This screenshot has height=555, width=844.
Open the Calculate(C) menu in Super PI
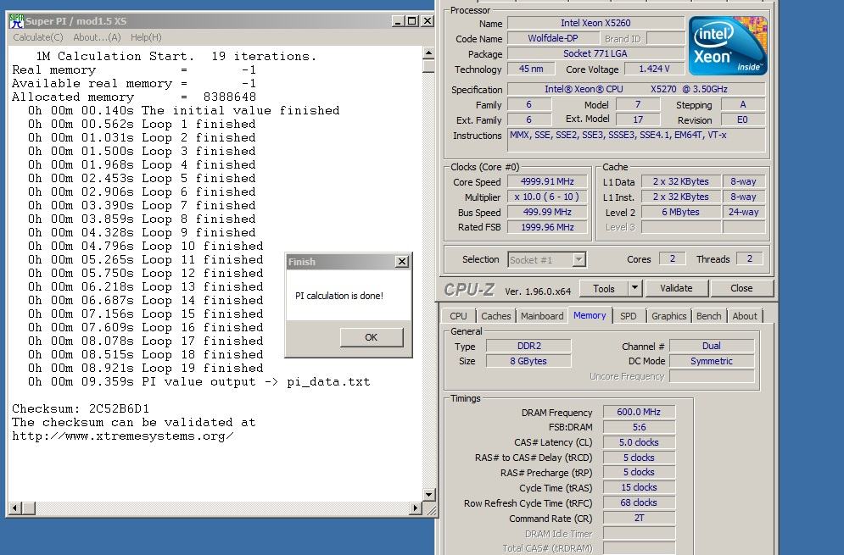38,37
